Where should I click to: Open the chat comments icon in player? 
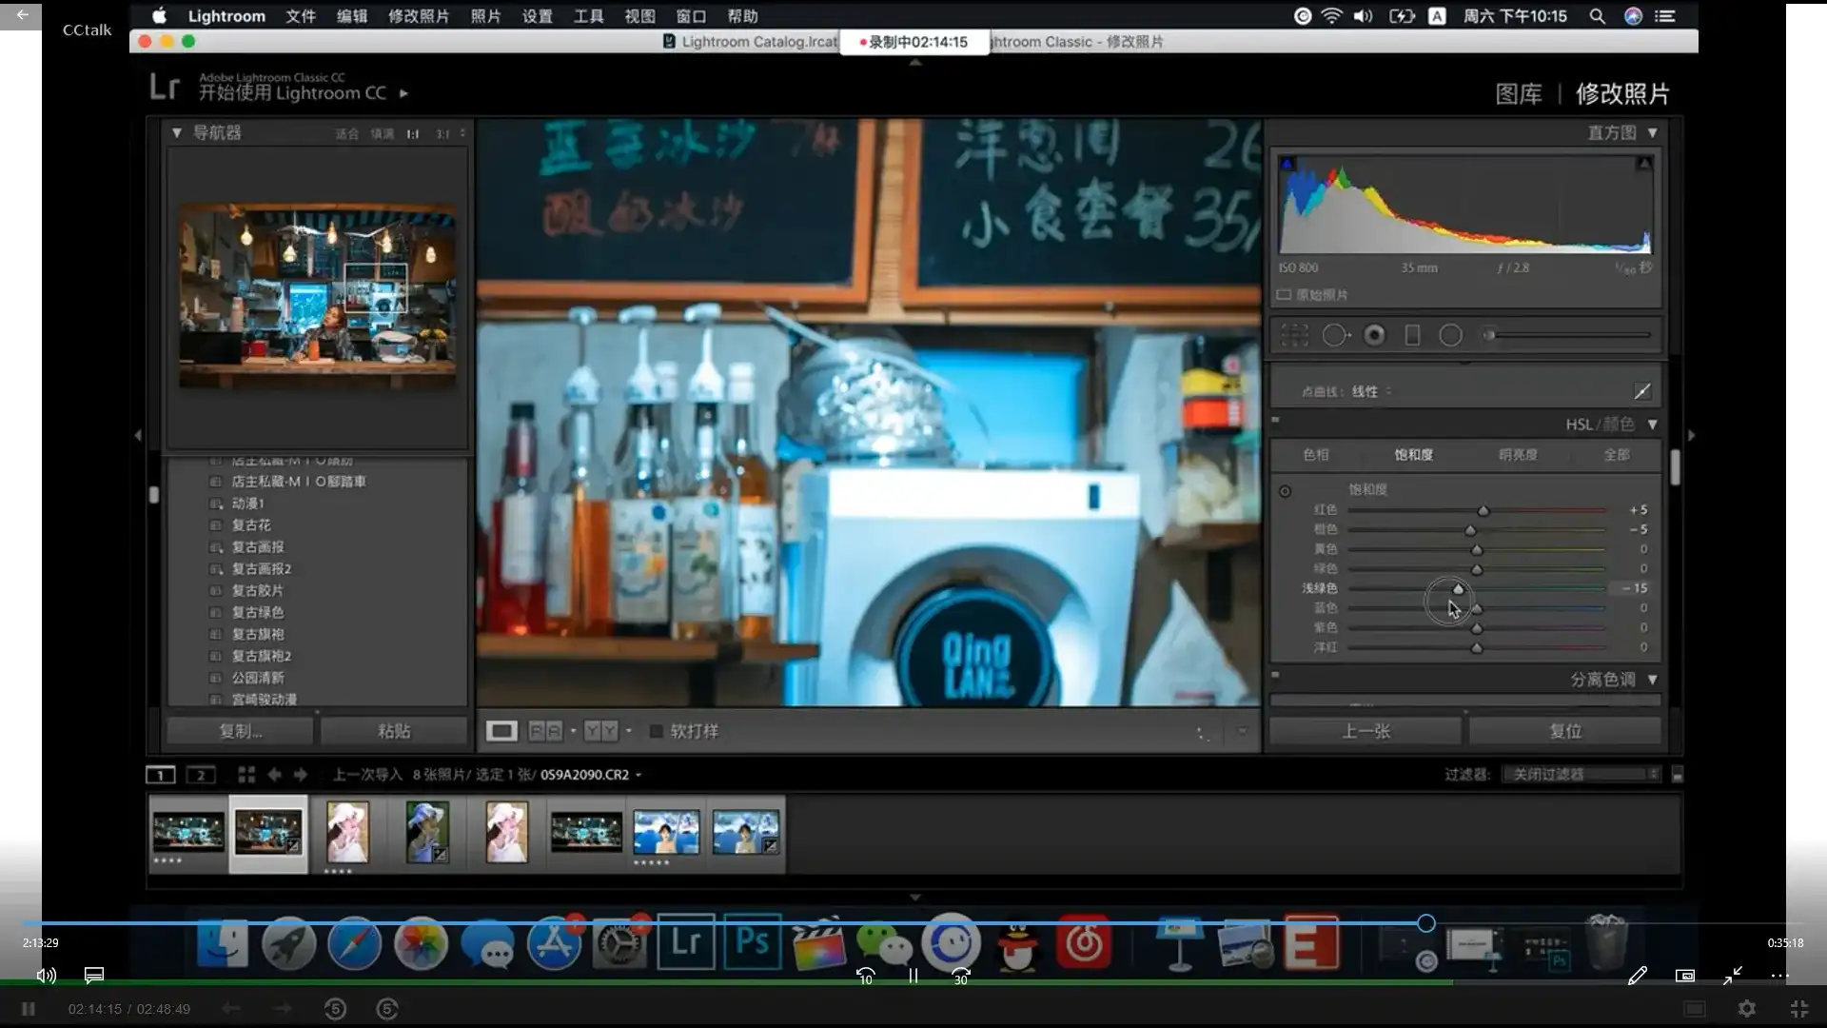93,976
